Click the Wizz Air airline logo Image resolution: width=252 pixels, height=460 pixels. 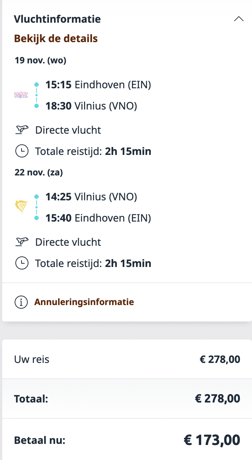[x=21, y=95]
